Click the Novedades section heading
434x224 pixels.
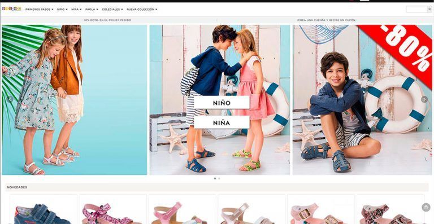pos(17,187)
